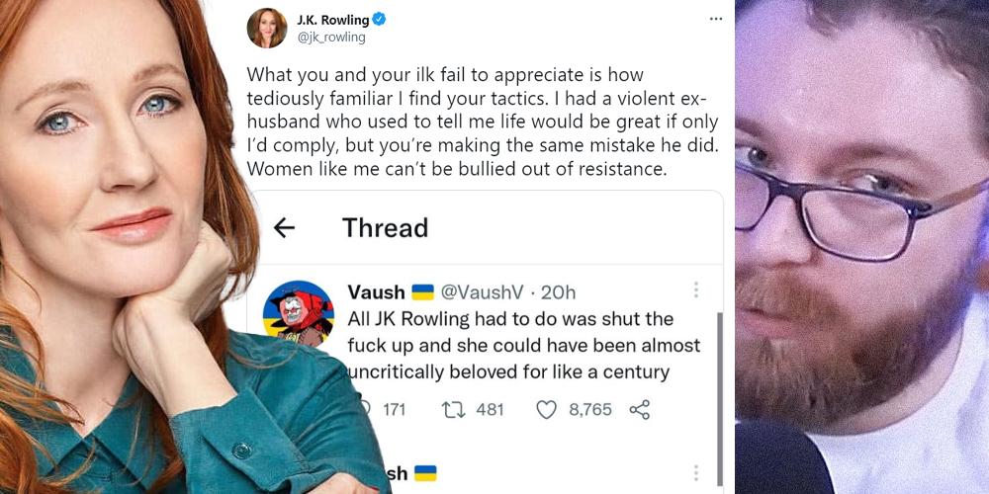Click the 20h timestamp on Vaush's tweet

[x=559, y=292]
